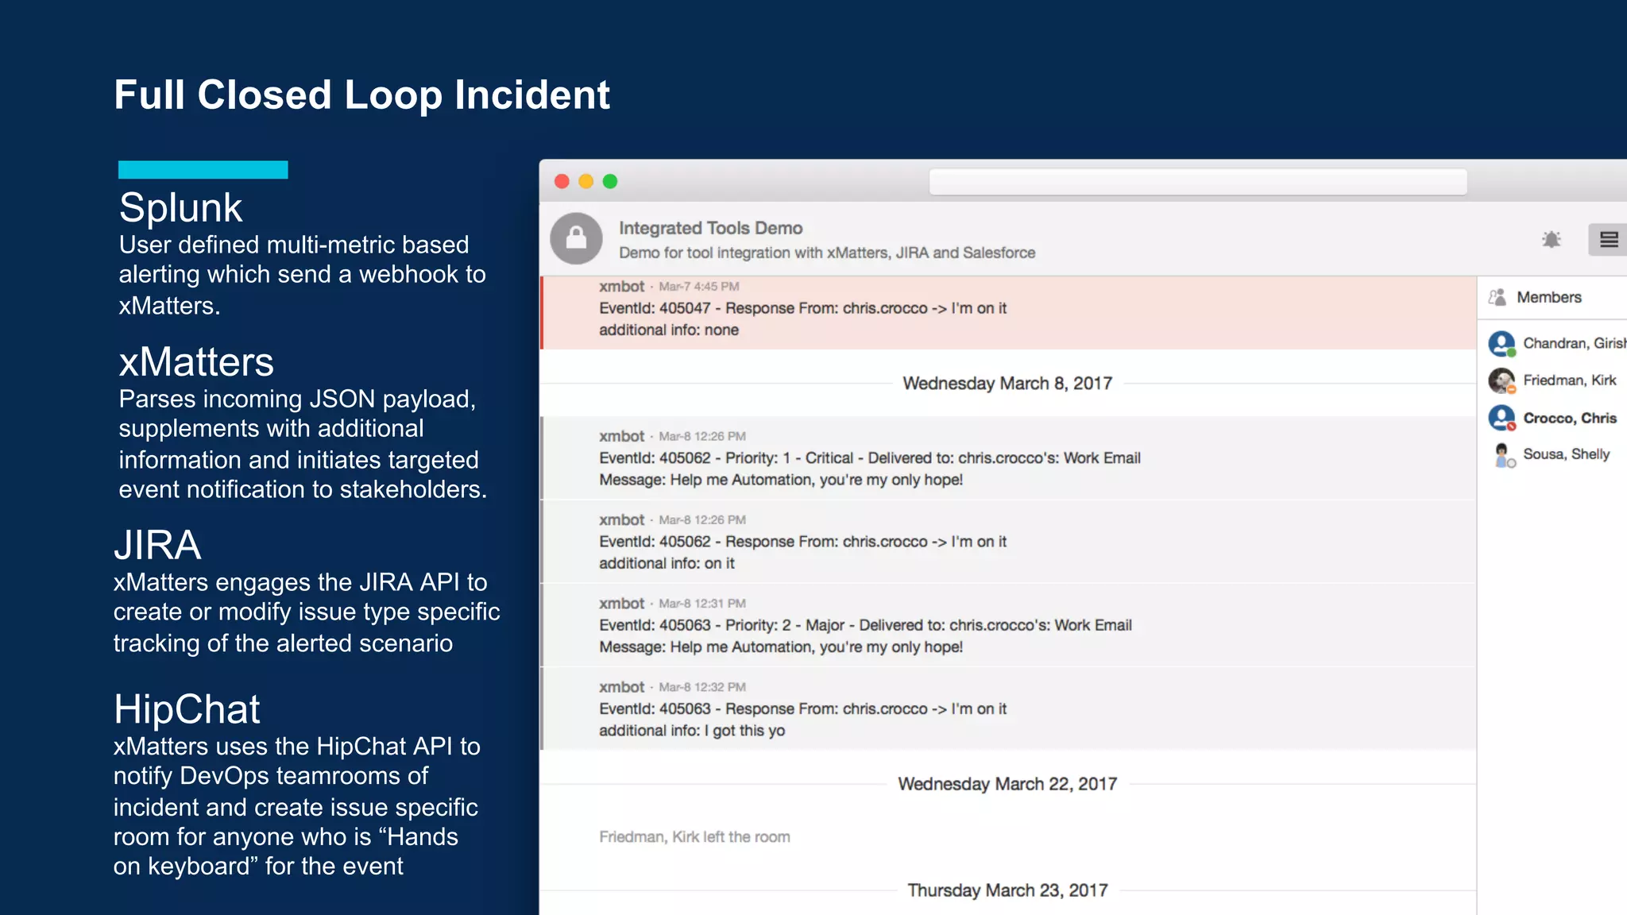This screenshot has height=915, width=1627.
Task: Click the avatar of Friedman, Kirk
Action: (x=1501, y=380)
